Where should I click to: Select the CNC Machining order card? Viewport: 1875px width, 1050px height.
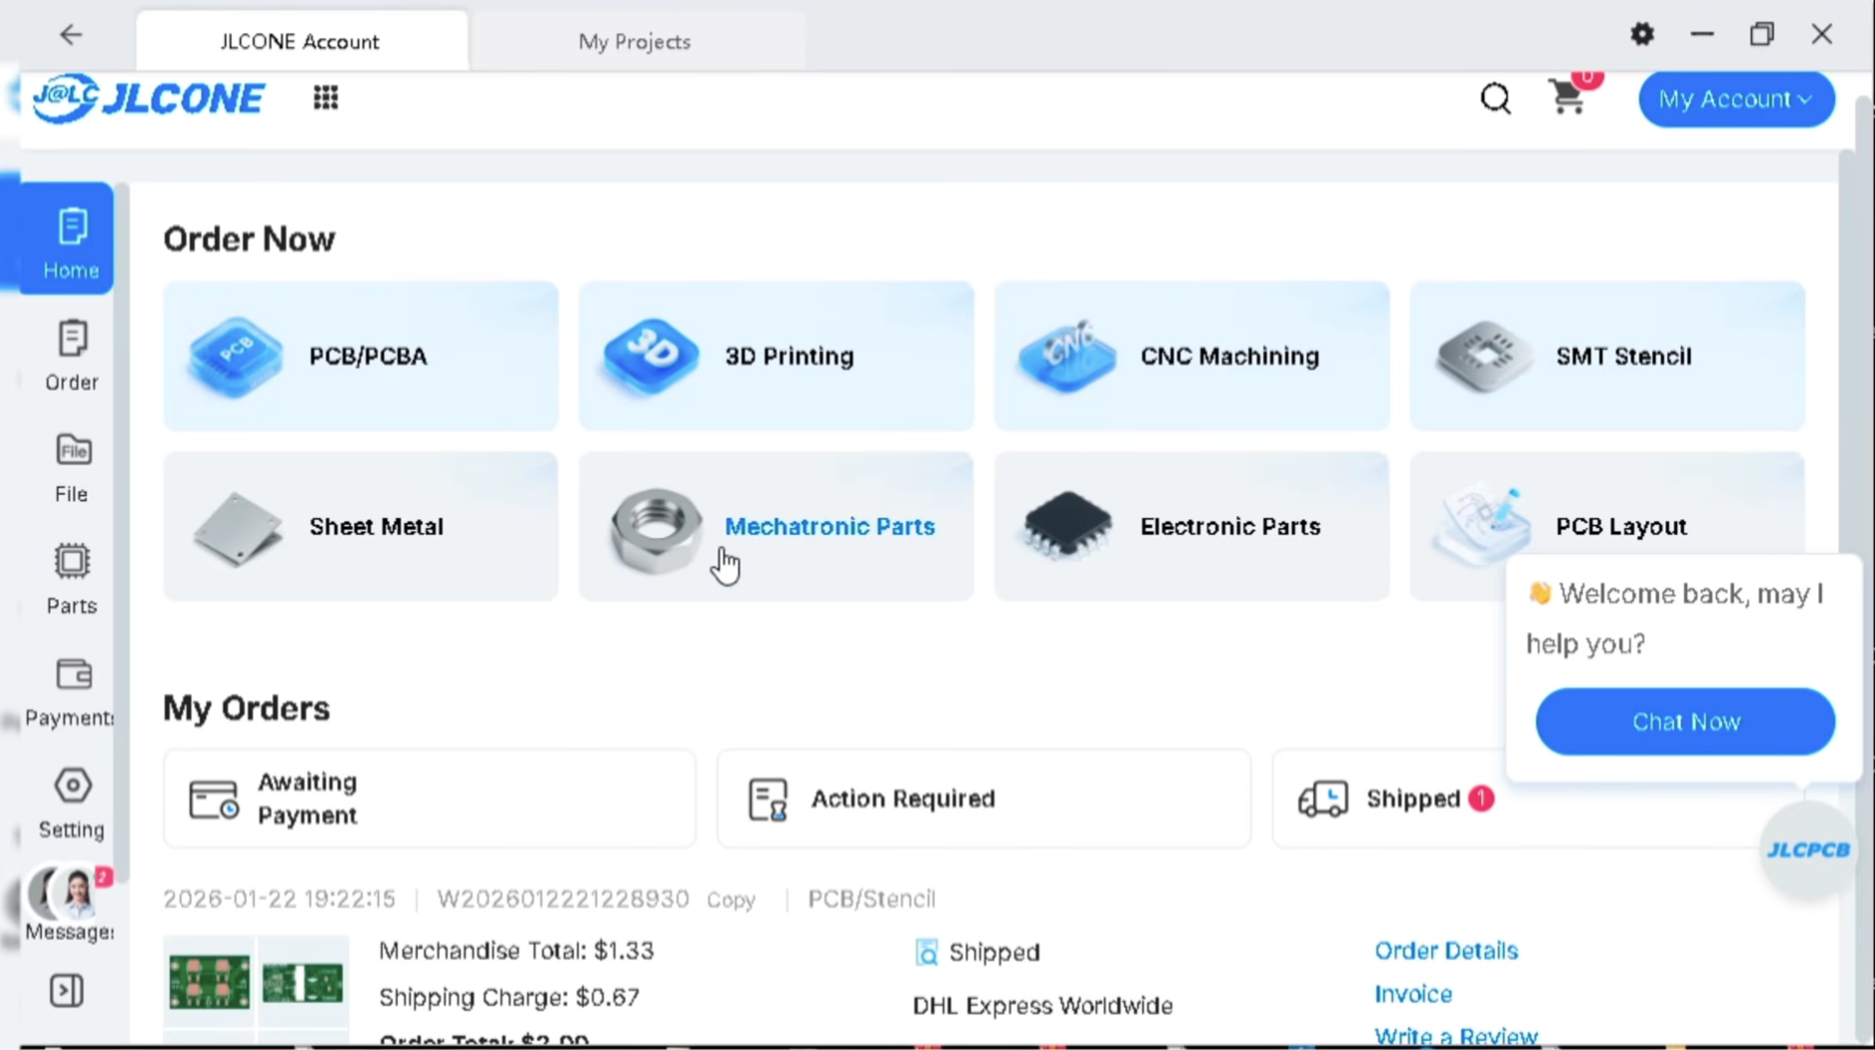[x=1192, y=356]
